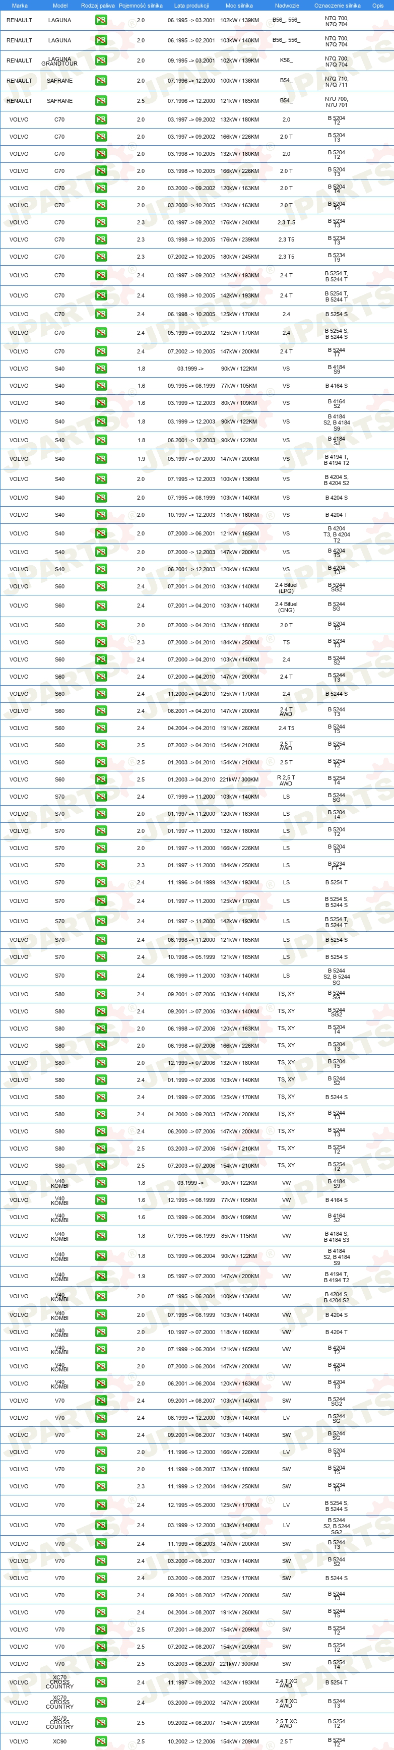394x1750 pixels.
Task: Select the 'B 5244 T7' engine code cell
Action: [336, 352]
